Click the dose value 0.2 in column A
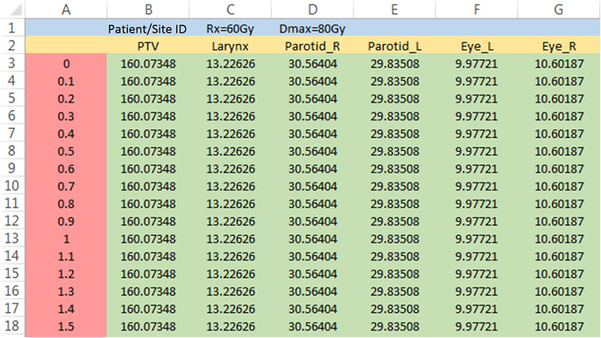Viewport: 601px width, 338px height. tap(66, 99)
